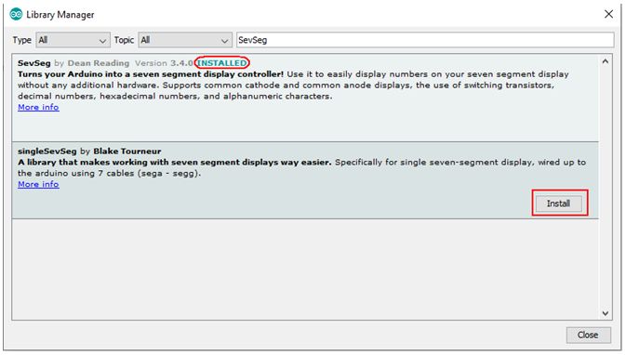Click the INSTALLED status label
Screen dimensions: 626x355
click(222, 63)
